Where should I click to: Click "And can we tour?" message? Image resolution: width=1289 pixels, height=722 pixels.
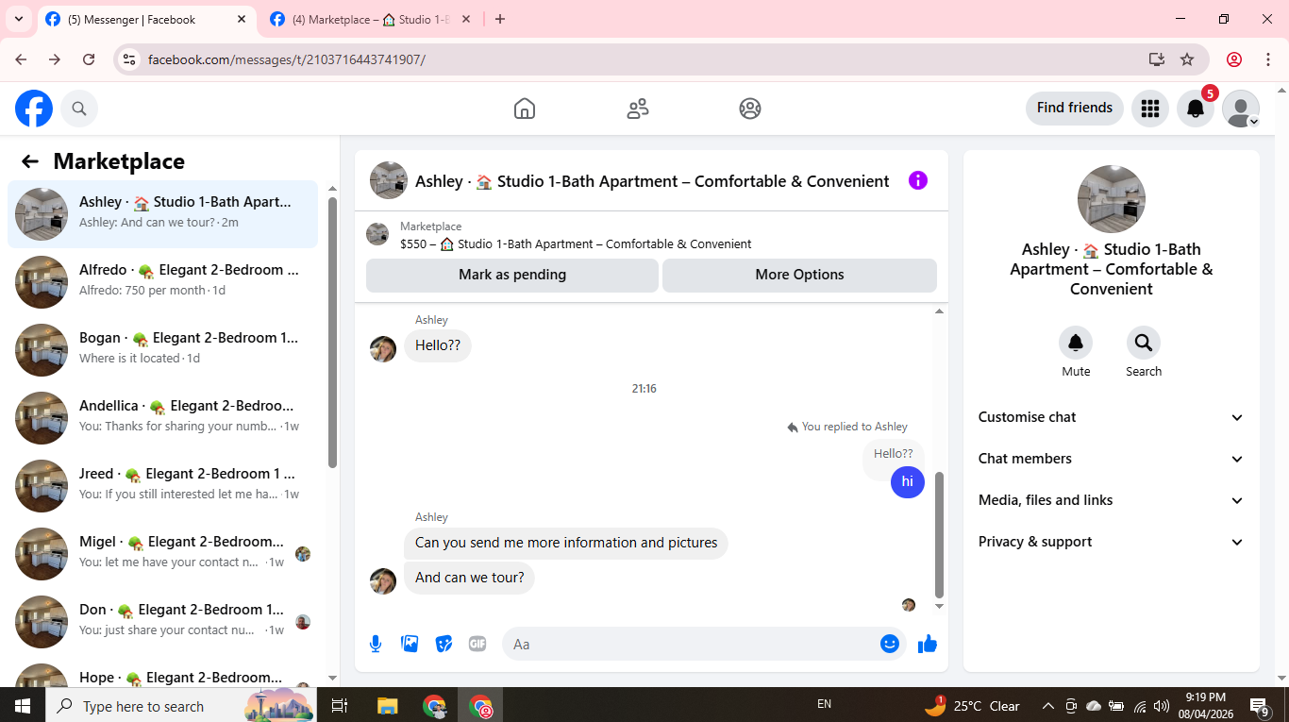point(470,578)
